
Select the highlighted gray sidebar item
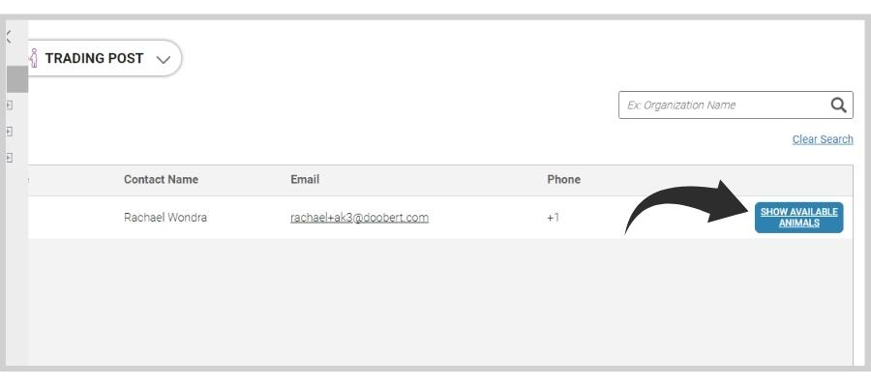(x=16, y=79)
